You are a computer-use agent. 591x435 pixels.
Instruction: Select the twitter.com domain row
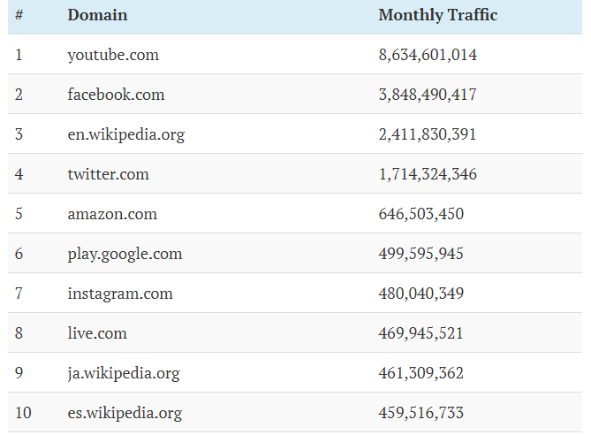108,174
